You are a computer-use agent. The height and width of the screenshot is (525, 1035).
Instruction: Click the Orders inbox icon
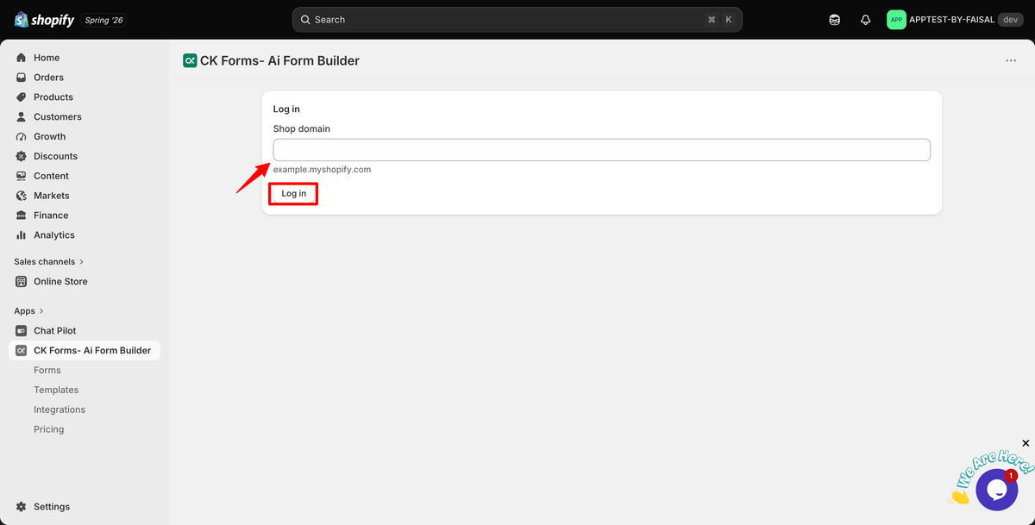tap(22, 78)
